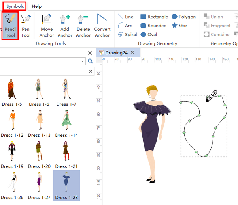The image size is (238, 205).
Task: Open the library search dropdown arrow
Action: point(82,61)
